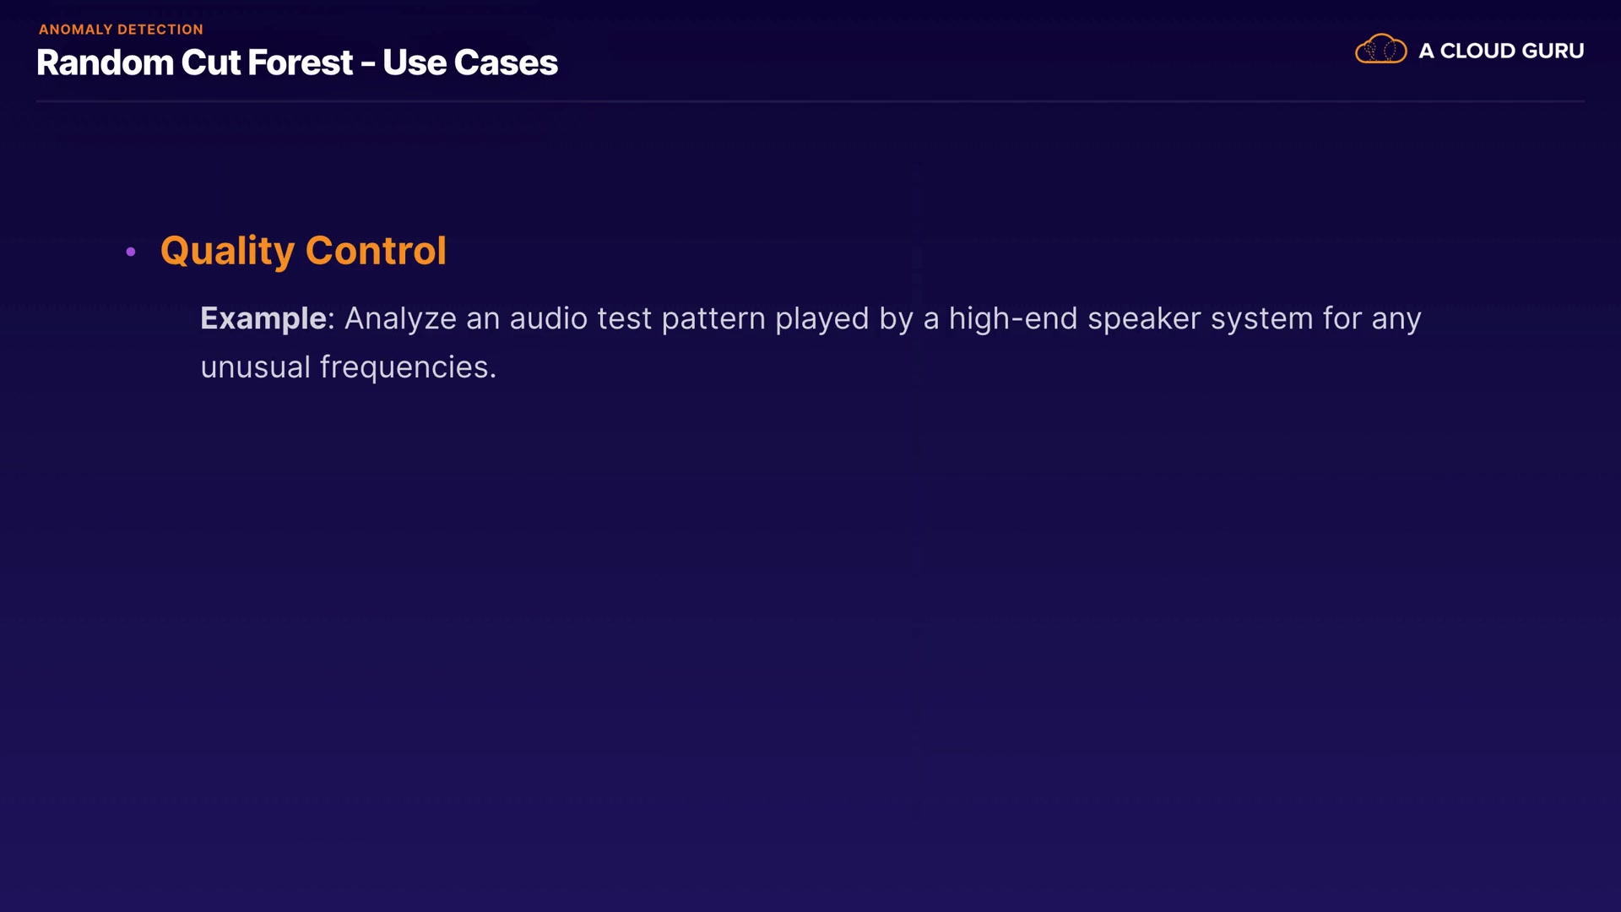Select the "ANOMALY DETECTION" section label
This screenshot has height=912, width=1621.
point(121,30)
